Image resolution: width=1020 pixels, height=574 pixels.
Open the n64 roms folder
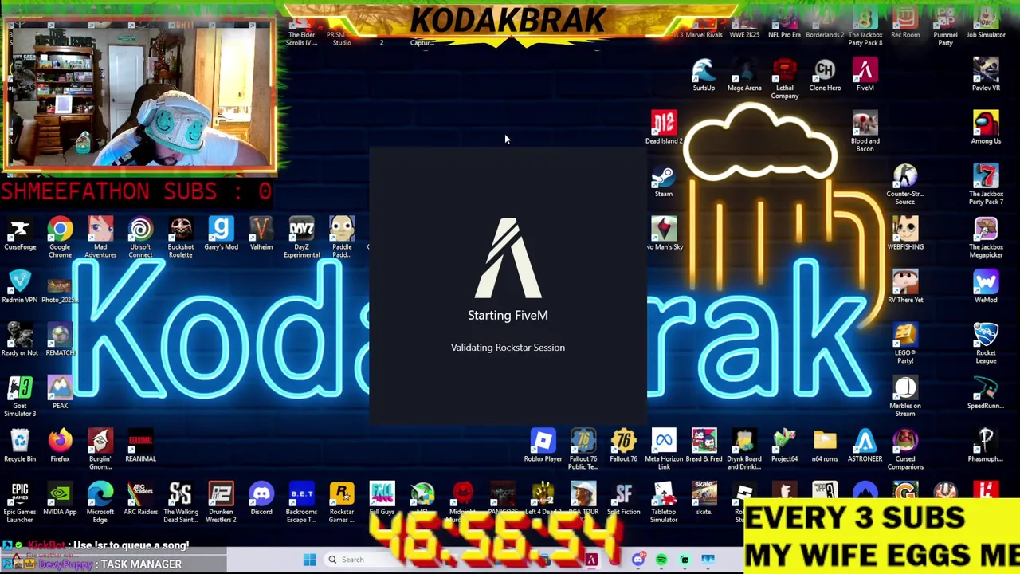click(x=825, y=446)
